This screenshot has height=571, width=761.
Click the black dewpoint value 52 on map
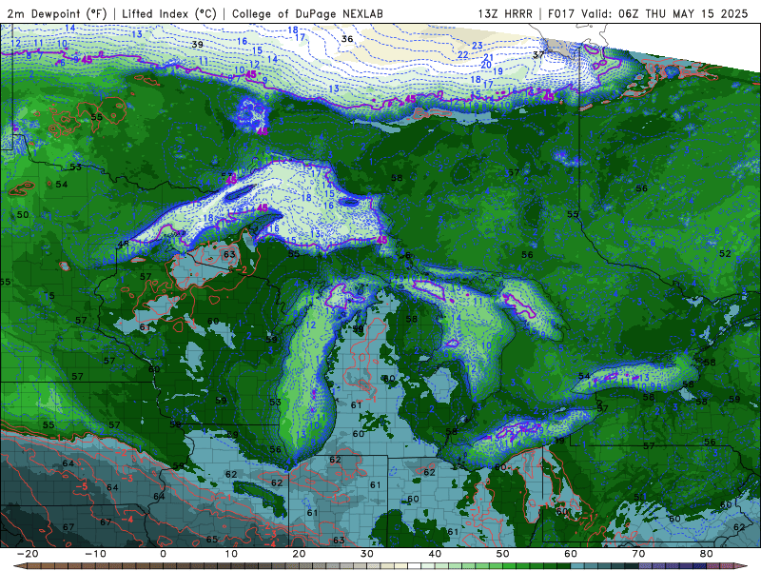click(x=725, y=253)
